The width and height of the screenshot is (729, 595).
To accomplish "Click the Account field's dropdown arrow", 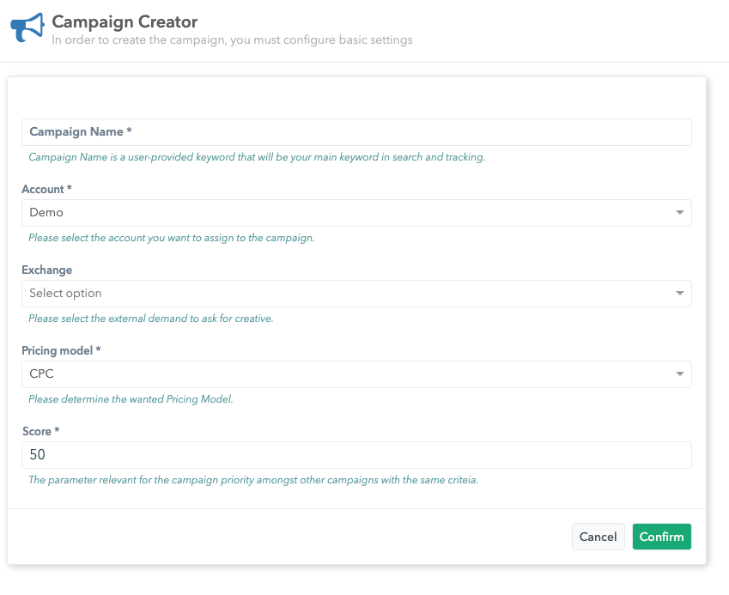I will tap(679, 212).
